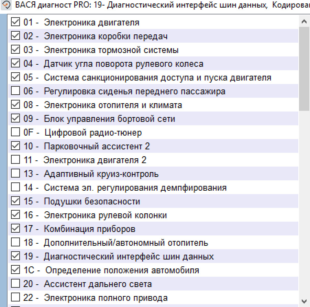Viewport: 310px width, 307px height.
Task: Select text 'Адаптивный круиз-контроль'
Action: click(101, 174)
